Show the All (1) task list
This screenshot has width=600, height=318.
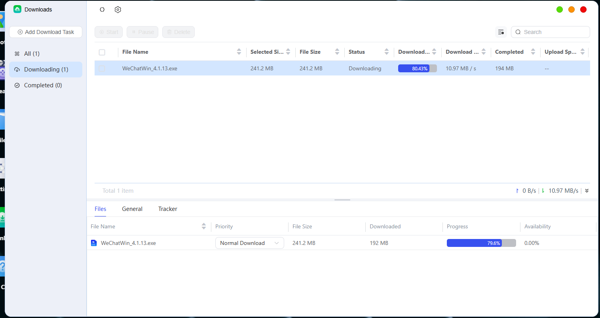click(46, 54)
